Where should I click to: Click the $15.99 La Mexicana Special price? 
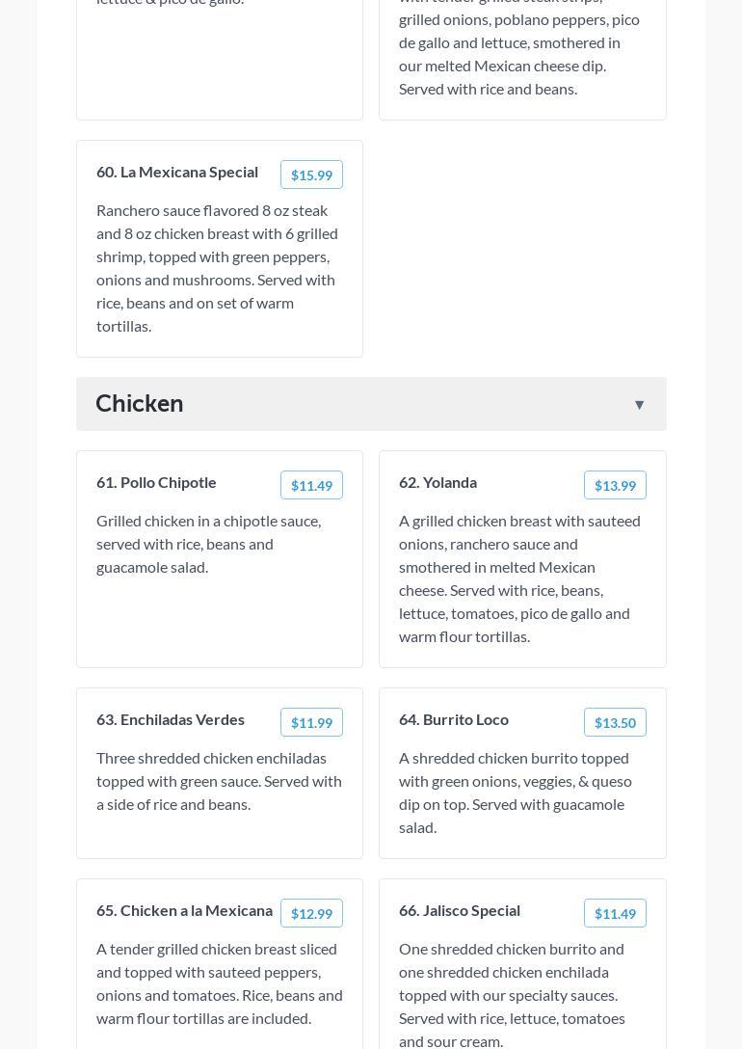click(311, 175)
